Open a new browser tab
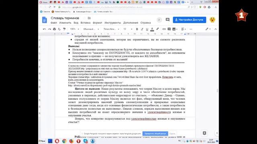The height and width of the screenshot is (144, 257). 192,2
